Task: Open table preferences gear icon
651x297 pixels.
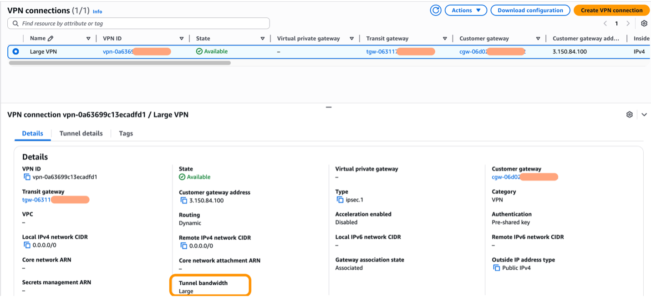Action: coord(644,24)
